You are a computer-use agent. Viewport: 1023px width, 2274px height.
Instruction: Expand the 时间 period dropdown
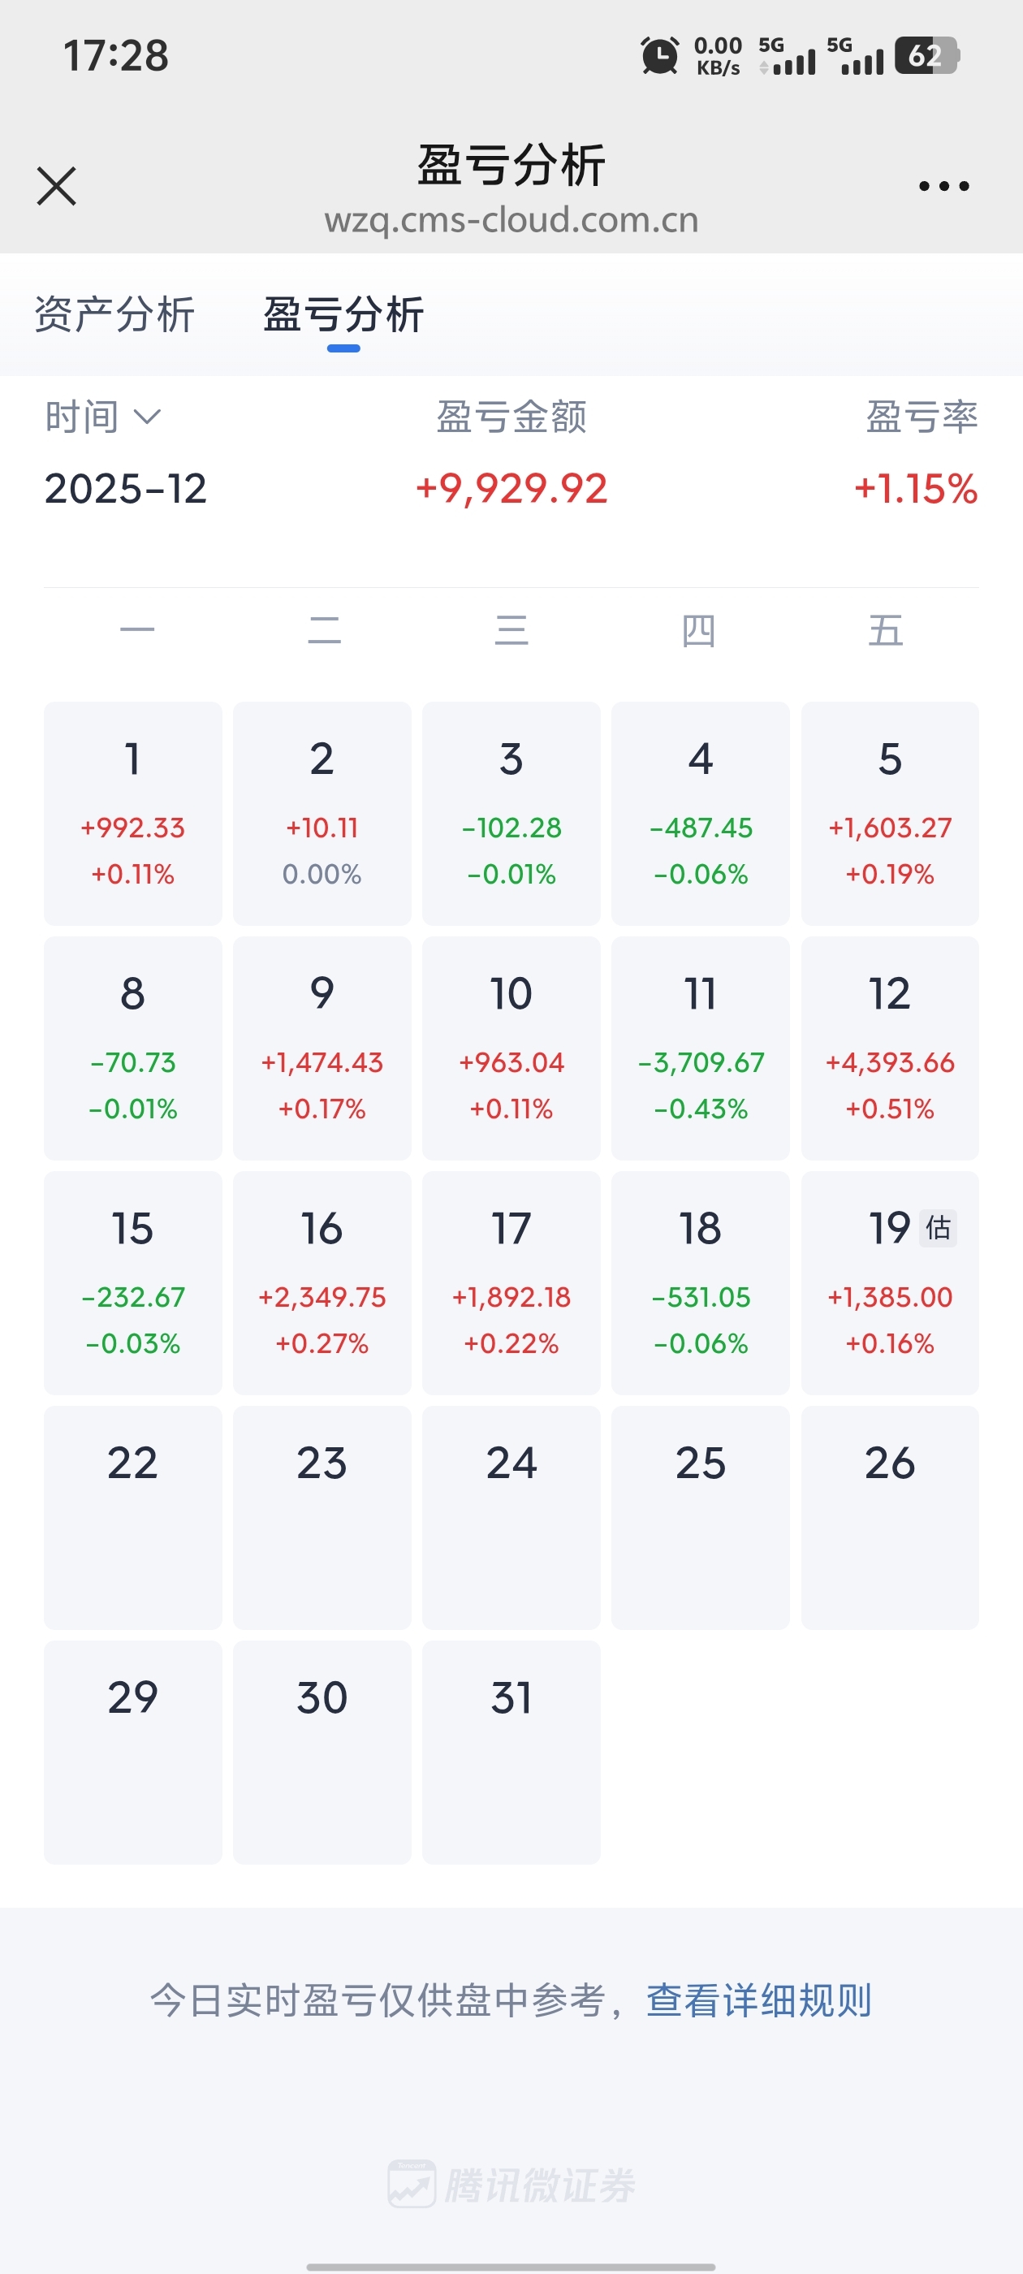[x=103, y=417]
